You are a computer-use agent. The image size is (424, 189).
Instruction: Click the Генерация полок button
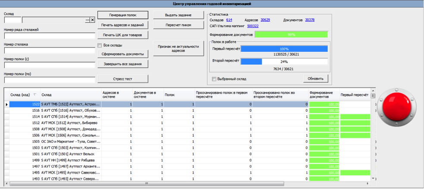point(123,15)
